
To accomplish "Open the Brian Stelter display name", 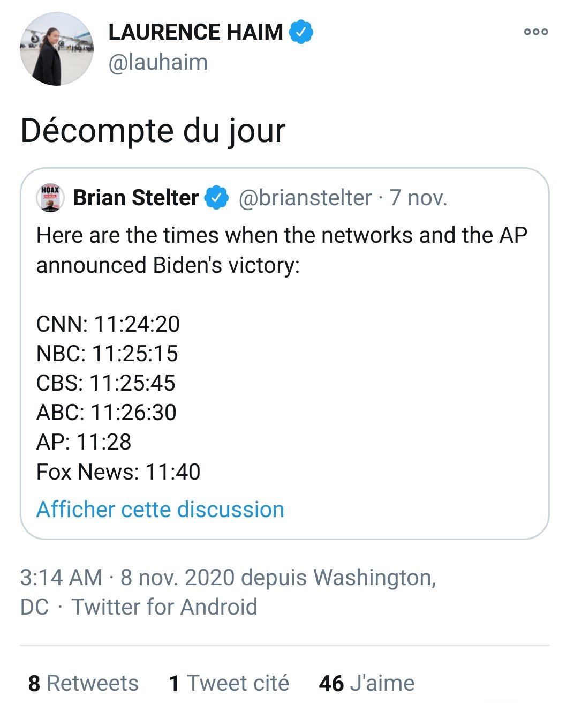I will click(x=136, y=198).
